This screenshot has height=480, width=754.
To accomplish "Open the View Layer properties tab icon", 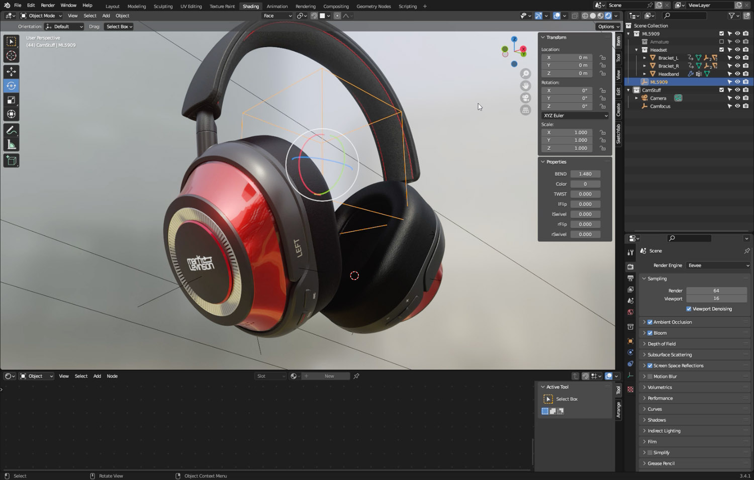I will 630,290.
